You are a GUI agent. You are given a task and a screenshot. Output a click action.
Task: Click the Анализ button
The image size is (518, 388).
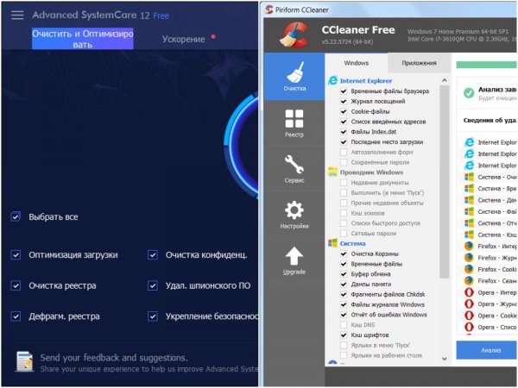point(487,350)
